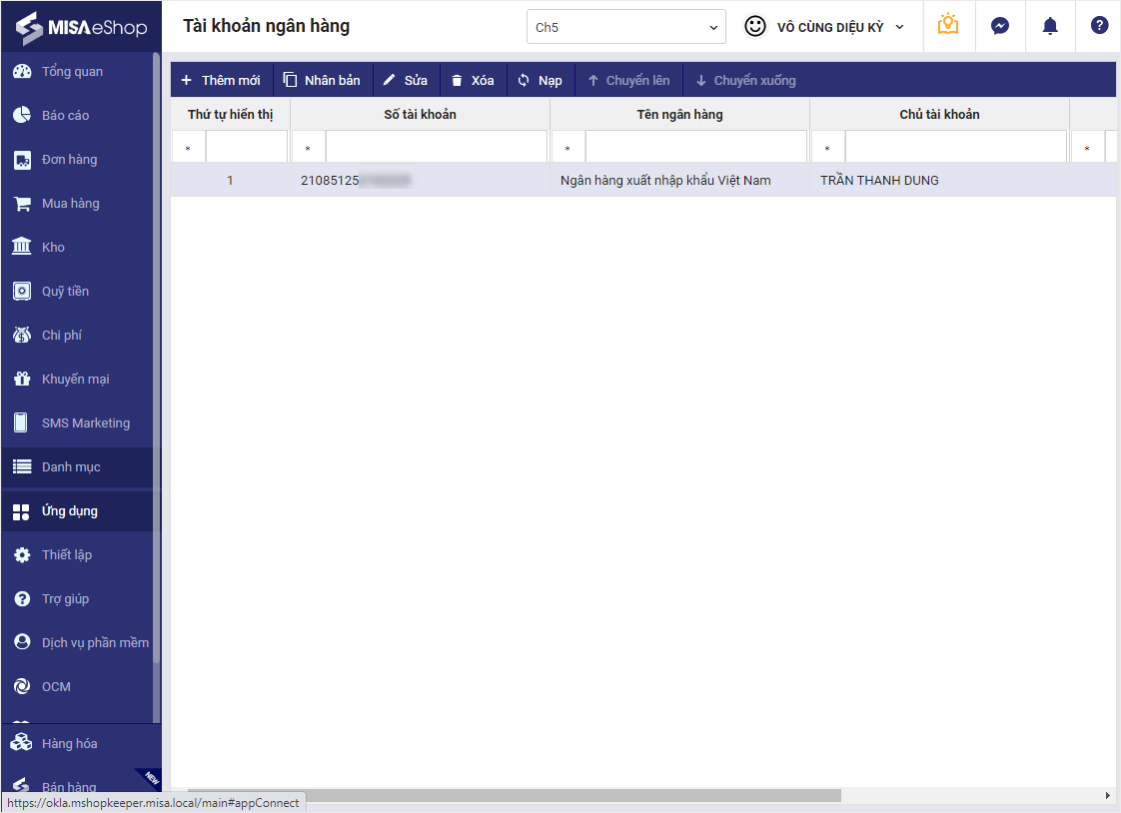Open the lightbulb tips icon
1121x813 pixels.
(x=948, y=26)
